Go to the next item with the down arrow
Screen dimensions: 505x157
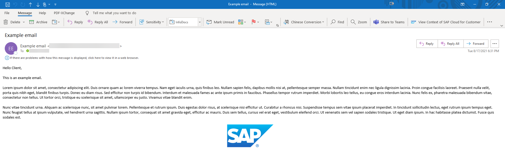pos(38,4)
